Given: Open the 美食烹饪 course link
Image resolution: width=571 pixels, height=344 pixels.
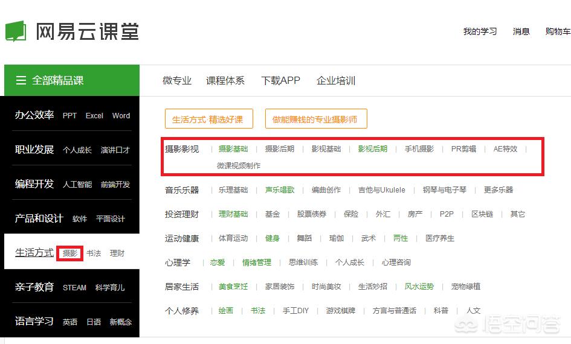Looking at the screenshot, I should pyautogui.click(x=233, y=287).
